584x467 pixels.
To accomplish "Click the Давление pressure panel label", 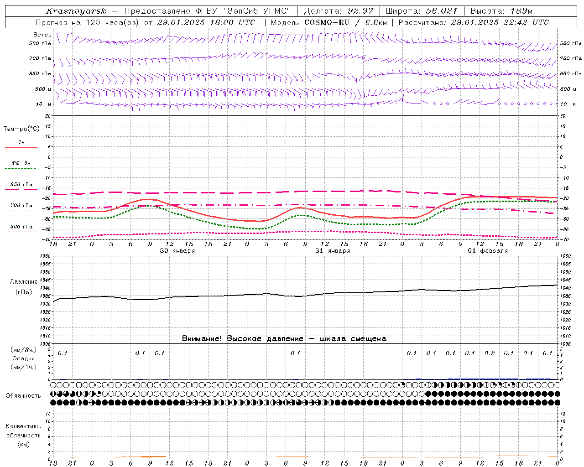I will pyautogui.click(x=24, y=282).
